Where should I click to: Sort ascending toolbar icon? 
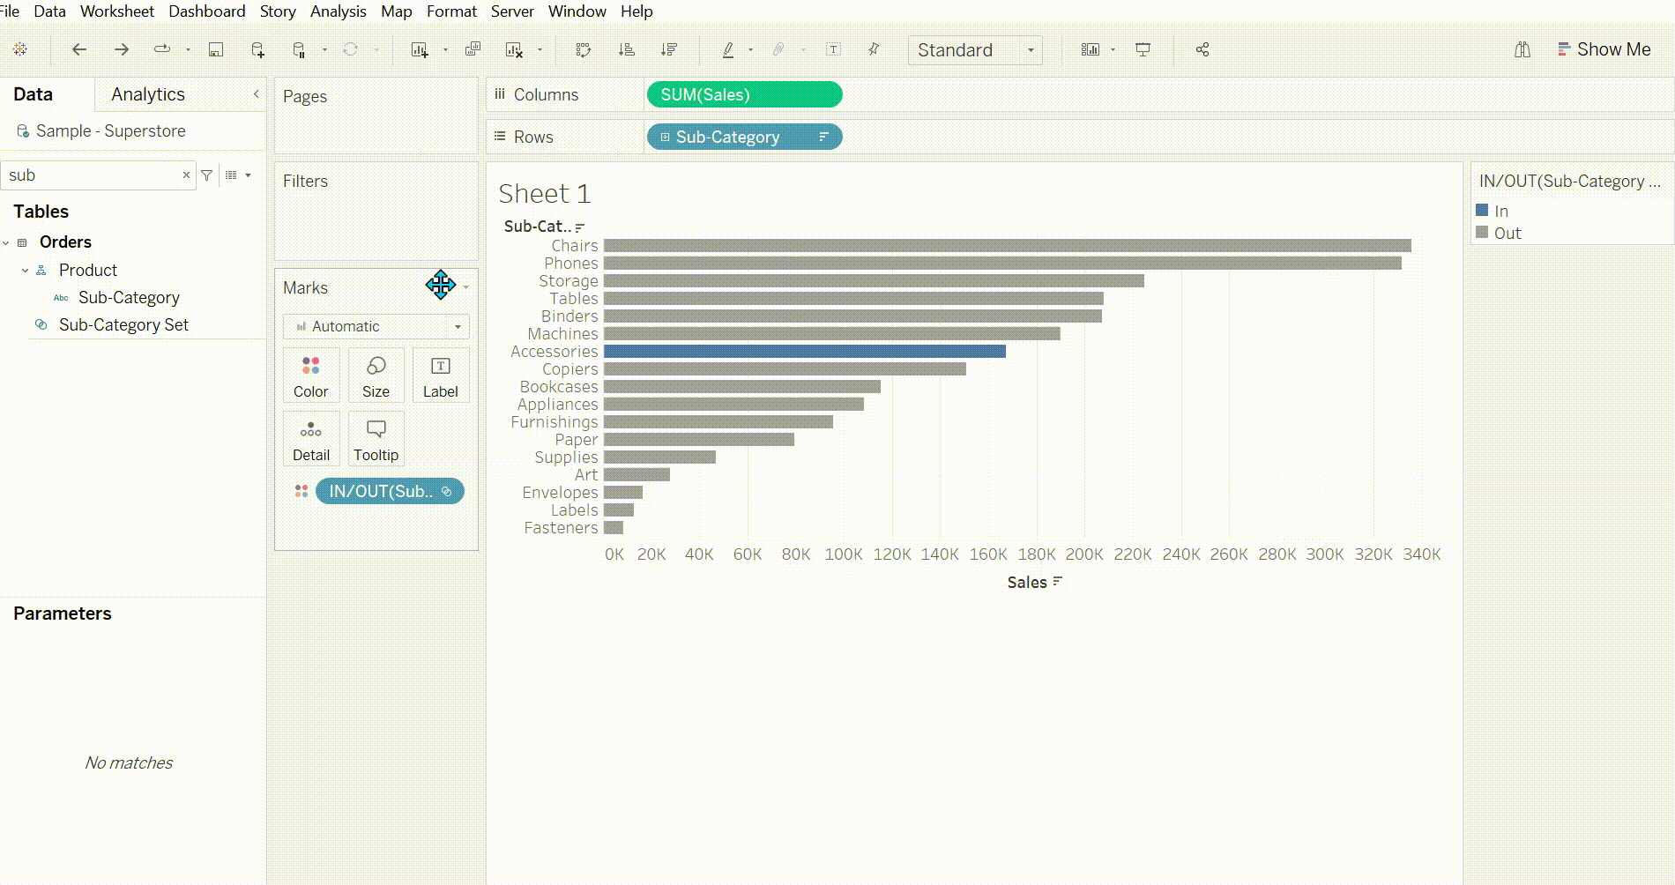[627, 49]
